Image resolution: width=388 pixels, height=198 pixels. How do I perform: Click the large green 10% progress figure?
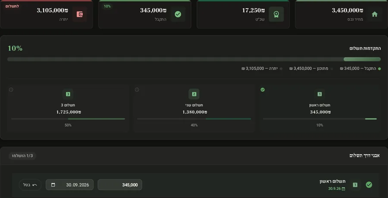[15, 49]
